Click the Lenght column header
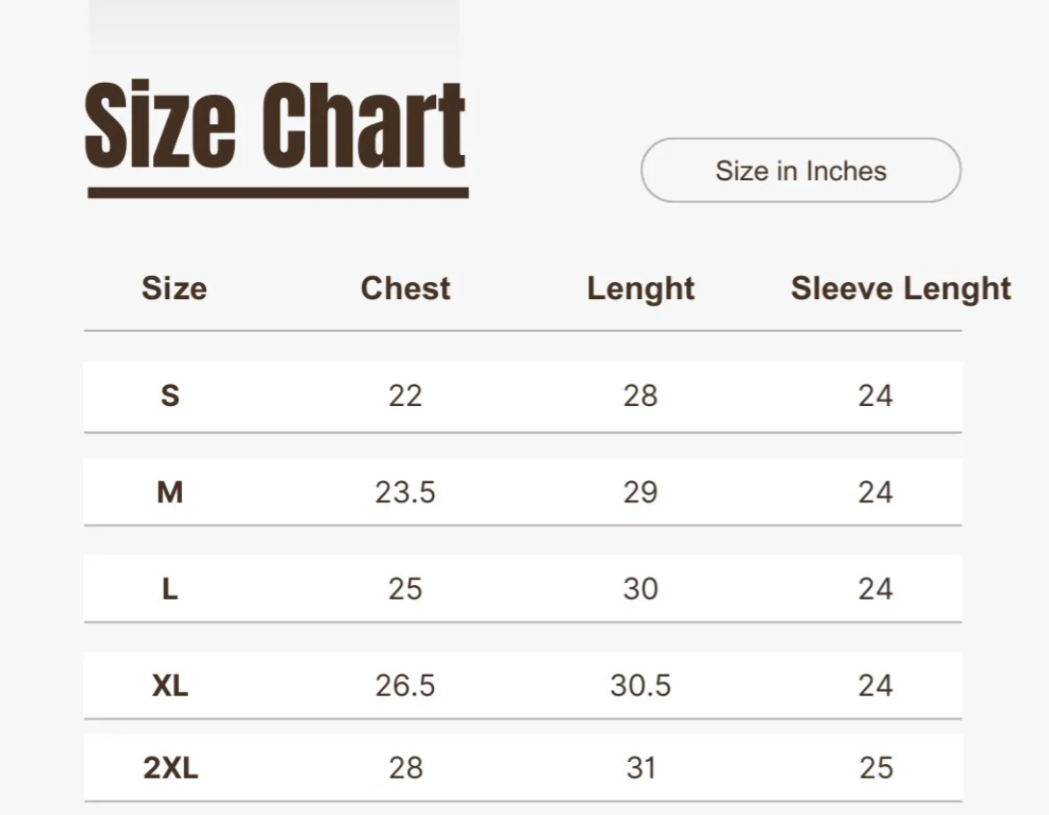The height and width of the screenshot is (815, 1049). click(641, 289)
